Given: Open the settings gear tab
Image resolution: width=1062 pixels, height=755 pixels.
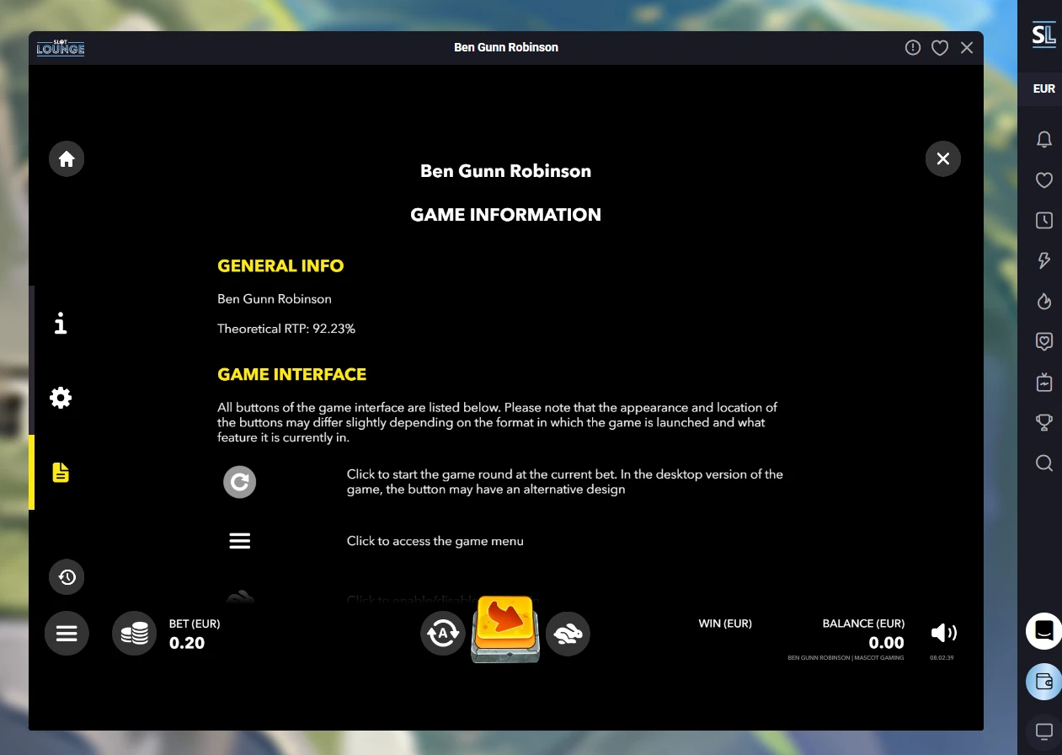Looking at the screenshot, I should 61,398.
